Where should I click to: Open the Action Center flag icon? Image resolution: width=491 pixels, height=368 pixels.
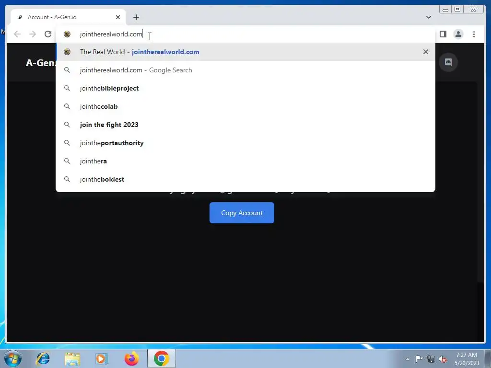click(419, 358)
